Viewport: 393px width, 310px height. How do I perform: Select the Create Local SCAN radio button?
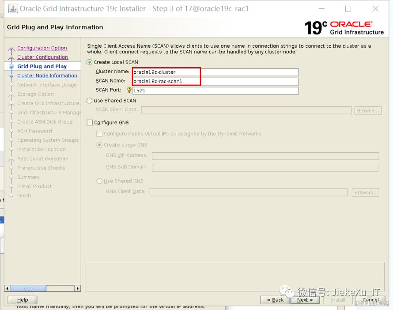coord(90,62)
